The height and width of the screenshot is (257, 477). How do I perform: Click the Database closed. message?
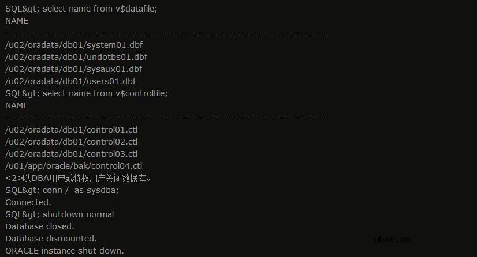pyautogui.click(x=40, y=226)
